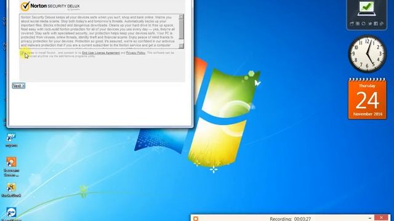Click the laptop with green checkmark gadget
Image resolution: width=394 pixels, height=221 pixels.
[x=367, y=9]
